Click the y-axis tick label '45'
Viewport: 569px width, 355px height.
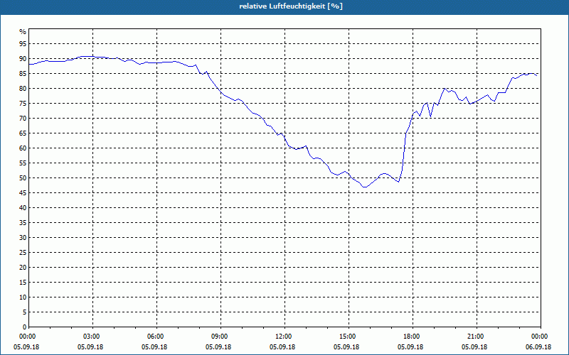tap(23, 192)
